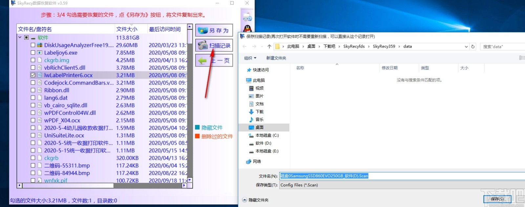525x207 pixels.
Task: Enable the vbRichClient5.dll checkbox
Action: [33, 68]
